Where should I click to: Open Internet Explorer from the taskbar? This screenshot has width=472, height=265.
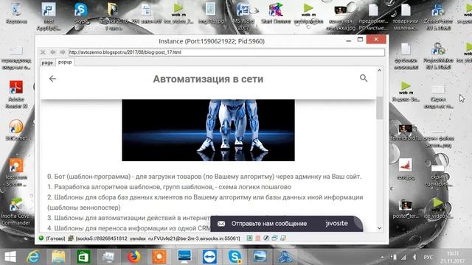point(33,257)
